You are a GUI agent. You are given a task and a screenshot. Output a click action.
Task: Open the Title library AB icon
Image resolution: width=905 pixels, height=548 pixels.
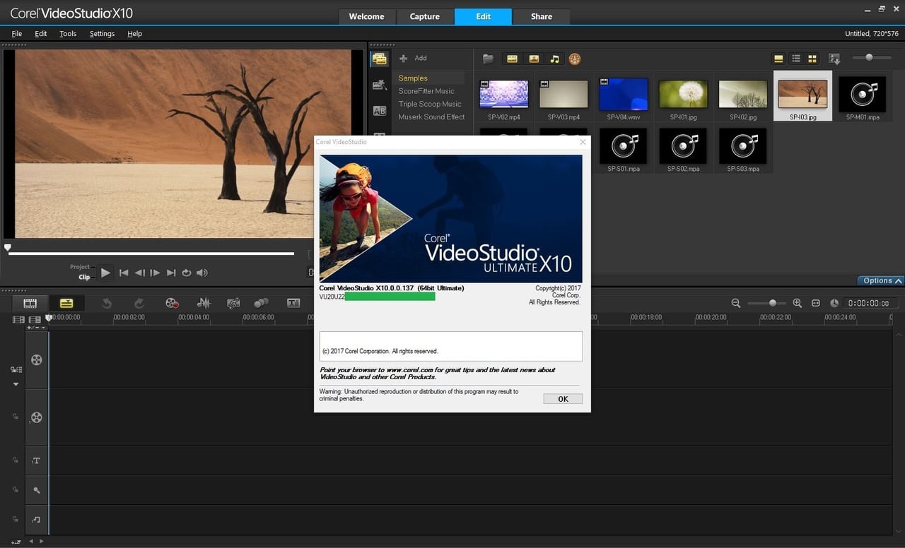click(x=380, y=111)
